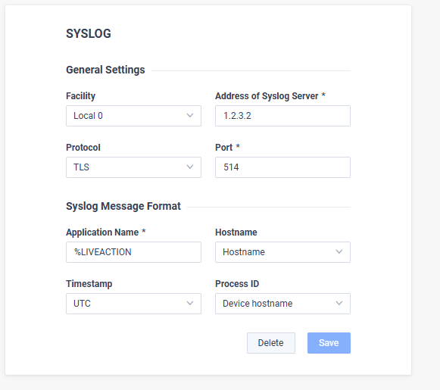Click the chevron arrow in the Timestamp field
This screenshot has height=390, width=440.
click(x=190, y=304)
